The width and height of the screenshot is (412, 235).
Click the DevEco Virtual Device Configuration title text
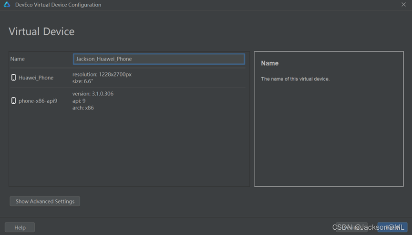click(x=58, y=5)
